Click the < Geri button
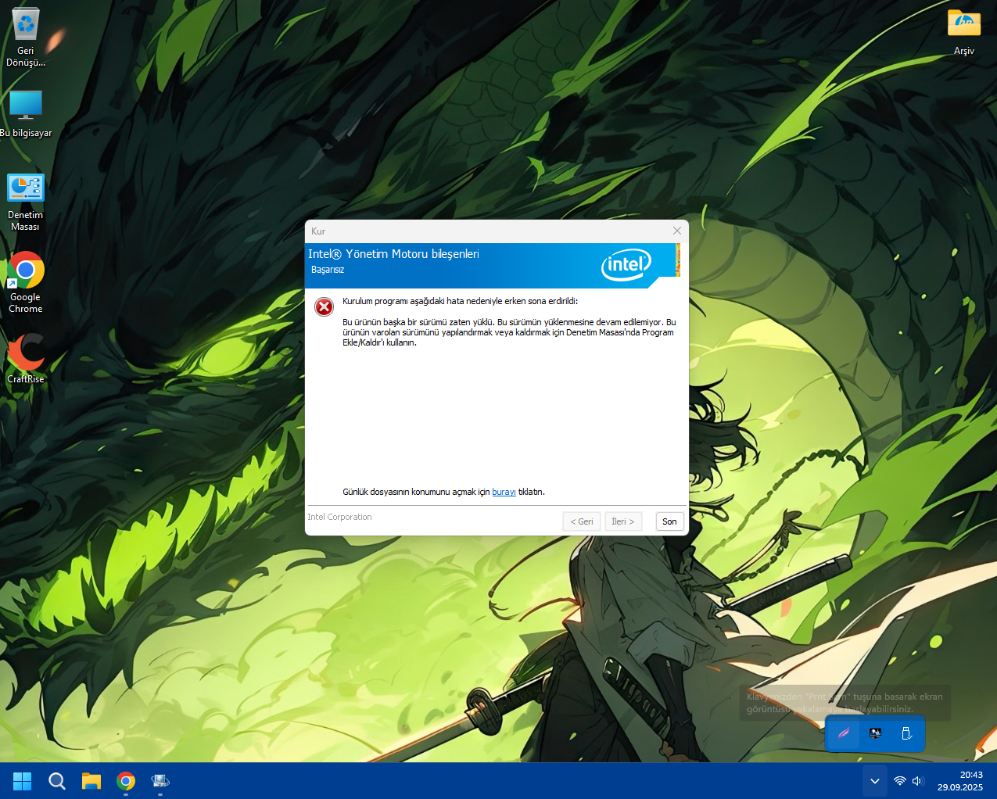This screenshot has height=799, width=997. point(582,521)
